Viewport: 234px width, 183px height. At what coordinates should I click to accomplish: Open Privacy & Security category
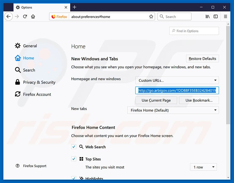(35, 82)
